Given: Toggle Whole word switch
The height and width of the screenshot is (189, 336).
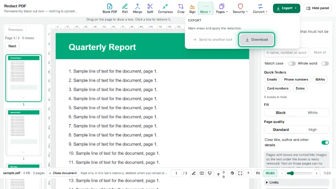Looking at the screenshot, I should pos(325,63).
